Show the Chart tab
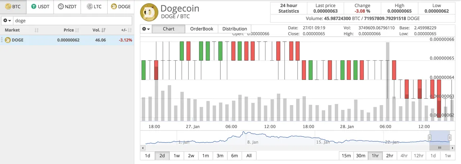The image size is (461, 164). pyautogui.click(x=168, y=29)
